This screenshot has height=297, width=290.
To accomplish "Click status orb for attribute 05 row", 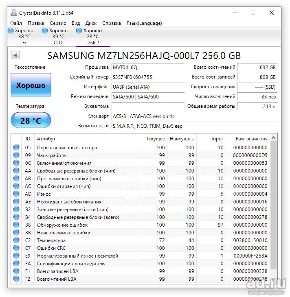I will pyautogui.click(x=16, y=147).
